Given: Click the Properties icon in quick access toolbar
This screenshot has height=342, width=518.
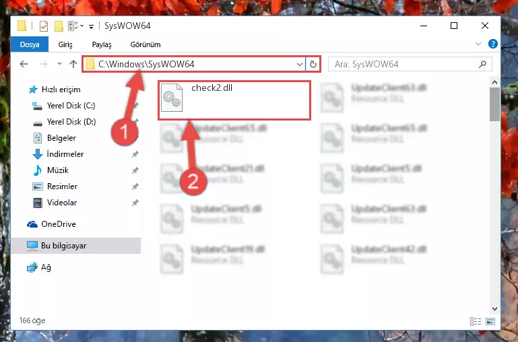Looking at the screenshot, I should tap(44, 26).
